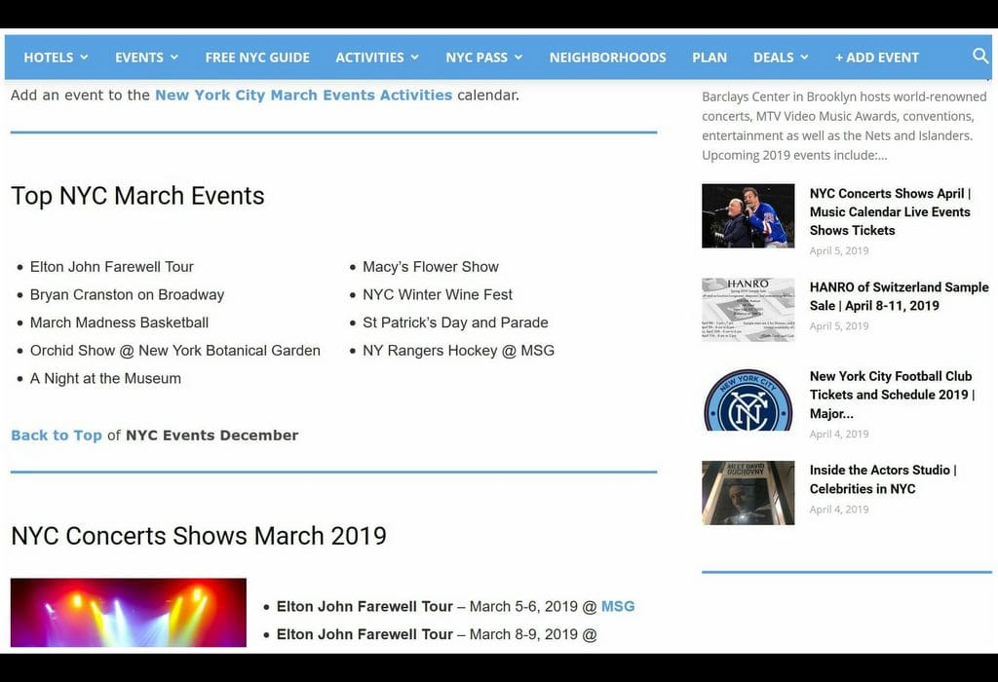Image resolution: width=998 pixels, height=682 pixels.
Task: Click the + Add Event link
Action: (877, 57)
